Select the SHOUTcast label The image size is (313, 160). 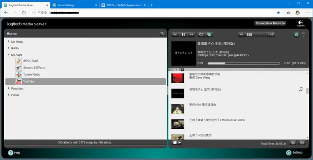(30, 60)
